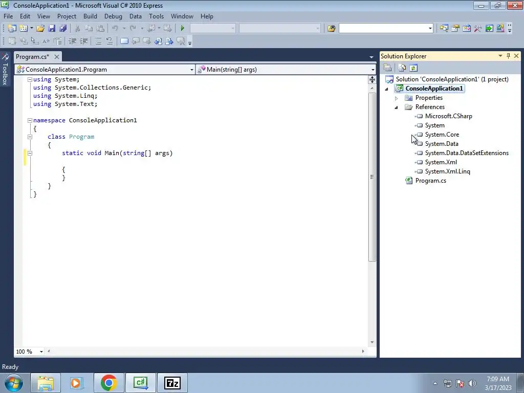
Task: Open 7-Zip from the taskbar
Action: click(x=172, y=383)
